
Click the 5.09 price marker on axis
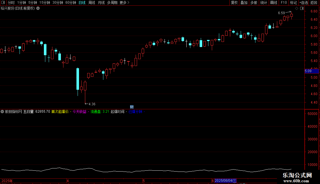coord(312,71)
